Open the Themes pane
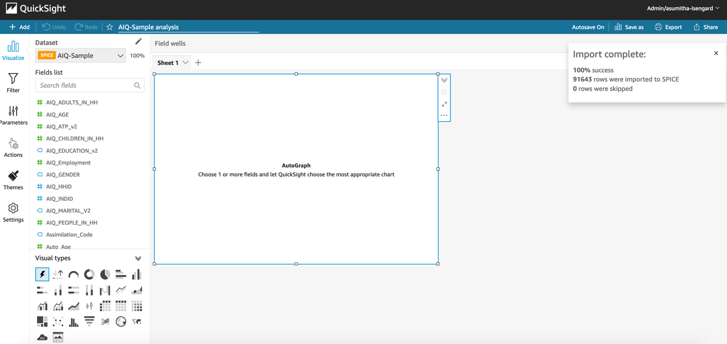Viewport: 727px width, 344px height. [13, 181]
